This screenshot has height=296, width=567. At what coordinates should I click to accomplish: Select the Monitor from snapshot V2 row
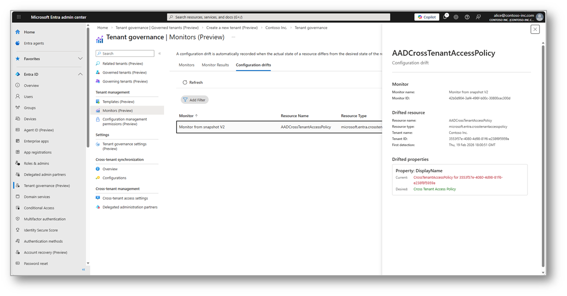[279, 127]
